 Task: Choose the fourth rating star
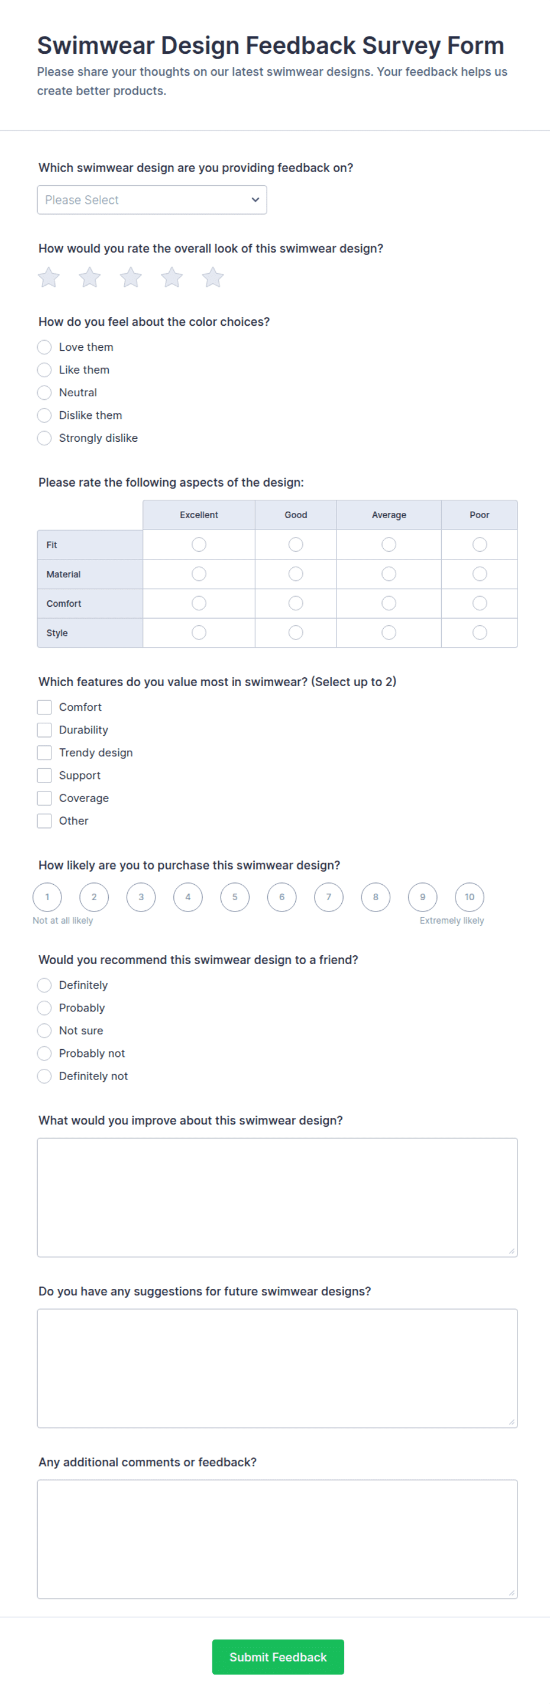pos(172,277)
